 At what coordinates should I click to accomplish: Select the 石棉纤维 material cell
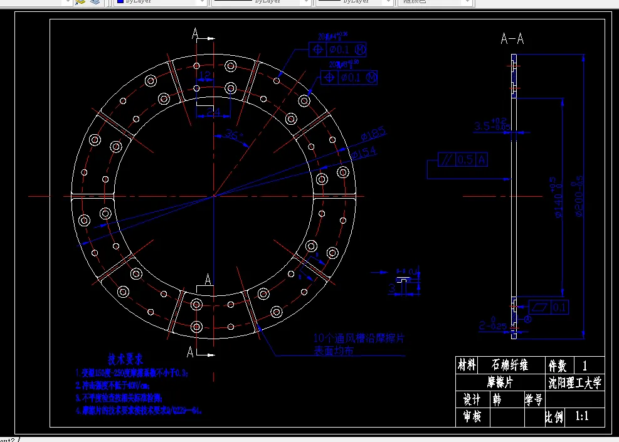(x=511, y=365)
